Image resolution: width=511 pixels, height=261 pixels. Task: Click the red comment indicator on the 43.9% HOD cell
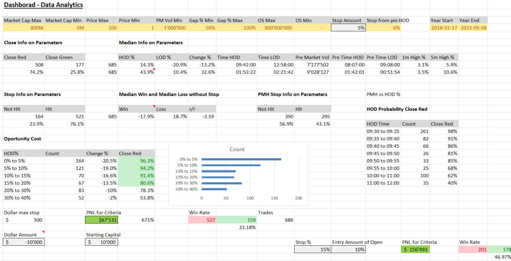[x=154, y=70]
